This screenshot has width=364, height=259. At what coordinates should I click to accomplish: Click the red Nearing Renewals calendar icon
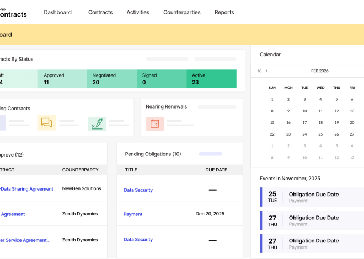155,123
